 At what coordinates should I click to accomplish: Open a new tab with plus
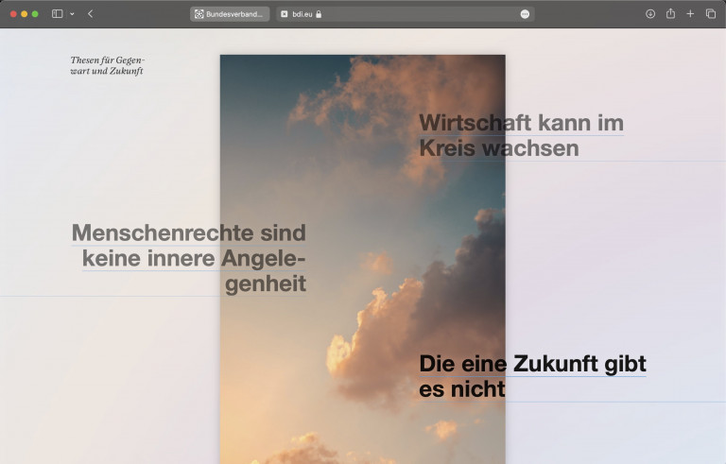tap(690, 14)
